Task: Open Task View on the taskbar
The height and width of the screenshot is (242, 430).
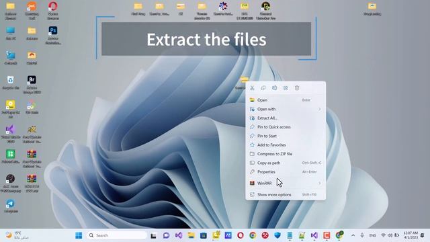Action: pyautogui.click(x=153, y=235)
